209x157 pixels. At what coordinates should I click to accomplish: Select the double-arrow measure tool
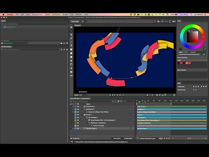click(x=71, y=75)
